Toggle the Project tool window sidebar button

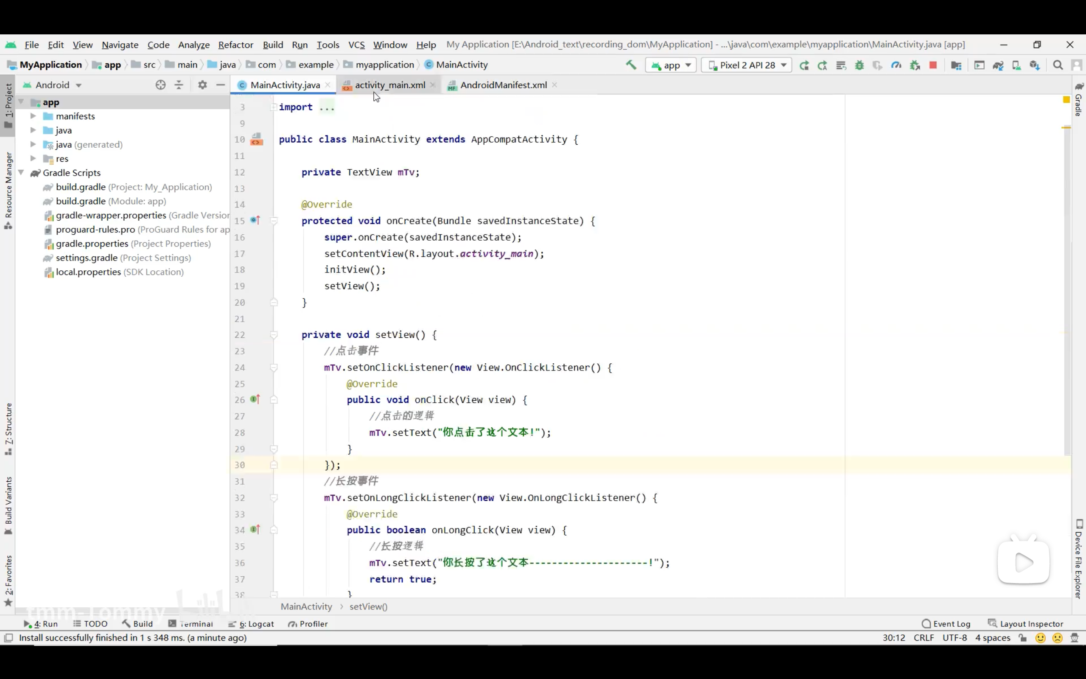8,106
